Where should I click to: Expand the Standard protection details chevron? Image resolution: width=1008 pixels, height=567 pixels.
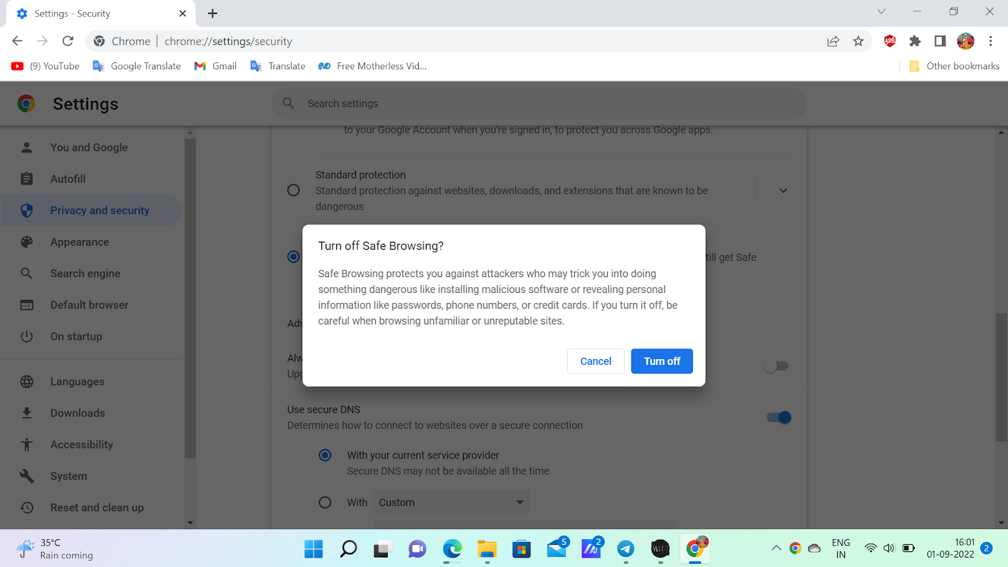coord(783,190)
